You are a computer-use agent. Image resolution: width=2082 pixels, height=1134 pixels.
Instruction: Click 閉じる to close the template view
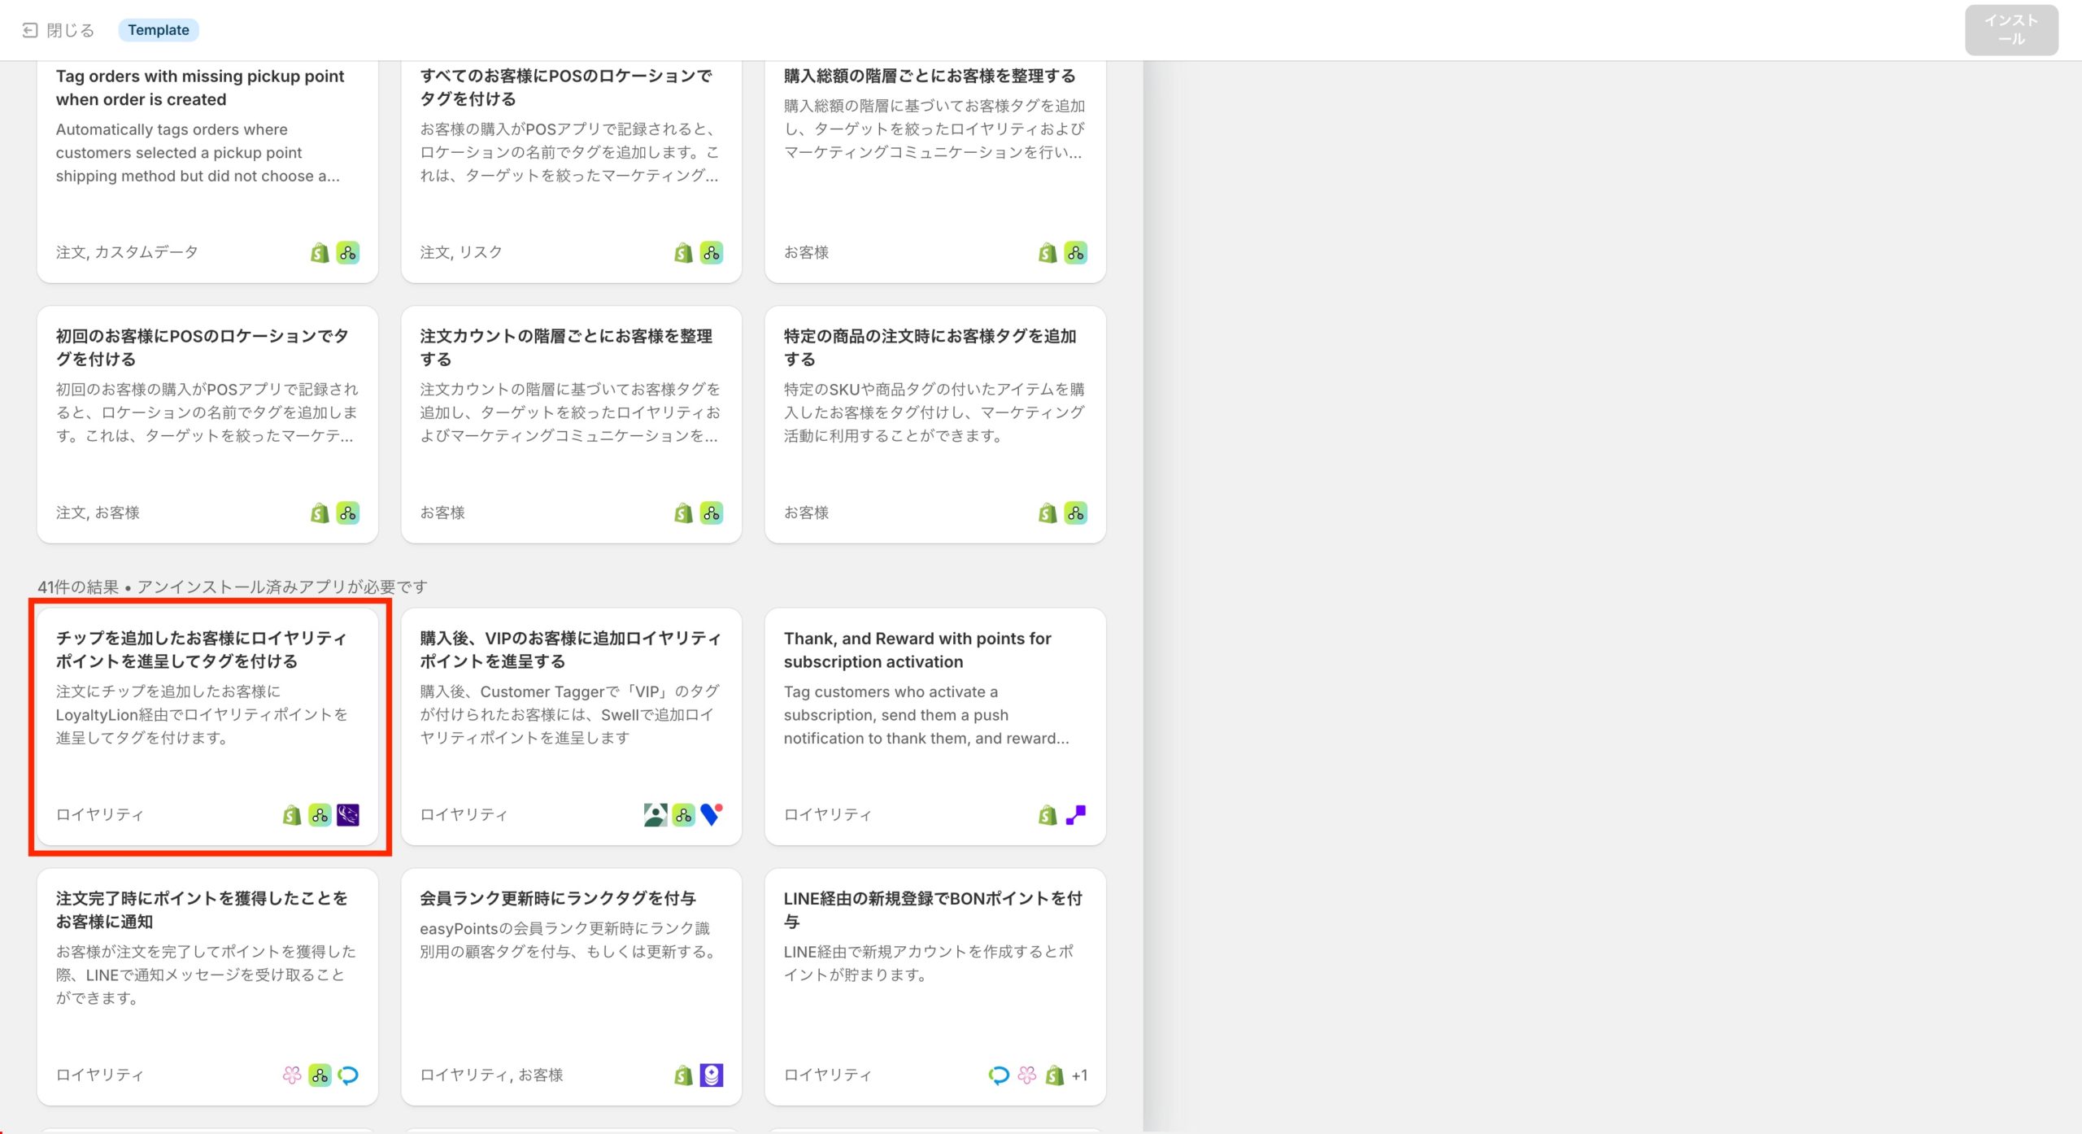point(70,30)
